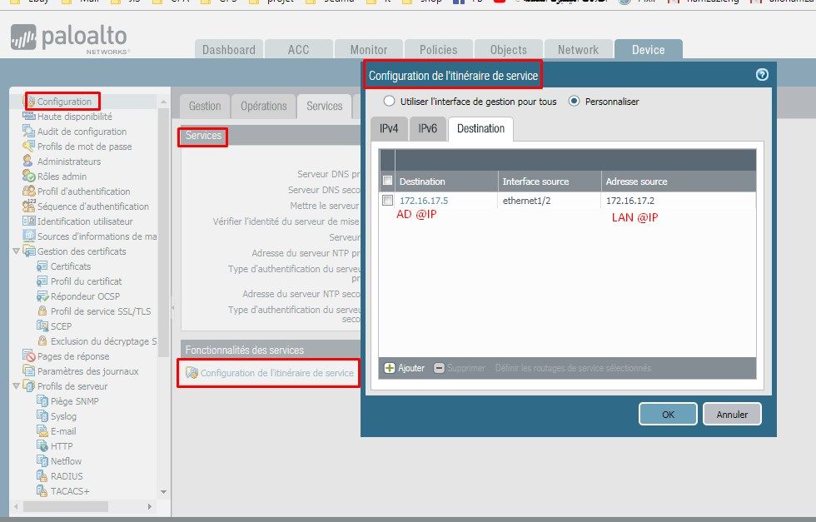Click the Profil de service SSL/TLS lock icon
Image resolution: width=816 pixels, height=522 pixels.
click(42, 311)
